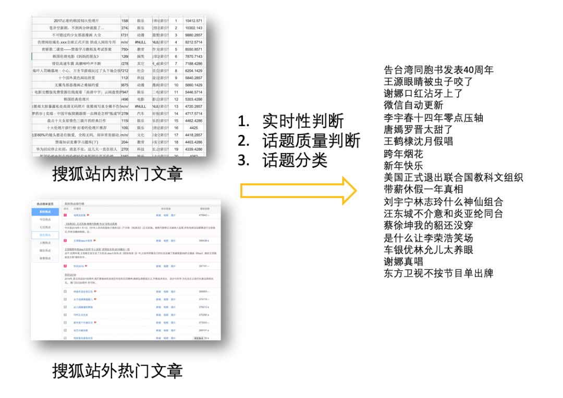Click score cell 9880.2857
The width and height of the screenshot is (563, 398).
coord(194,35)
